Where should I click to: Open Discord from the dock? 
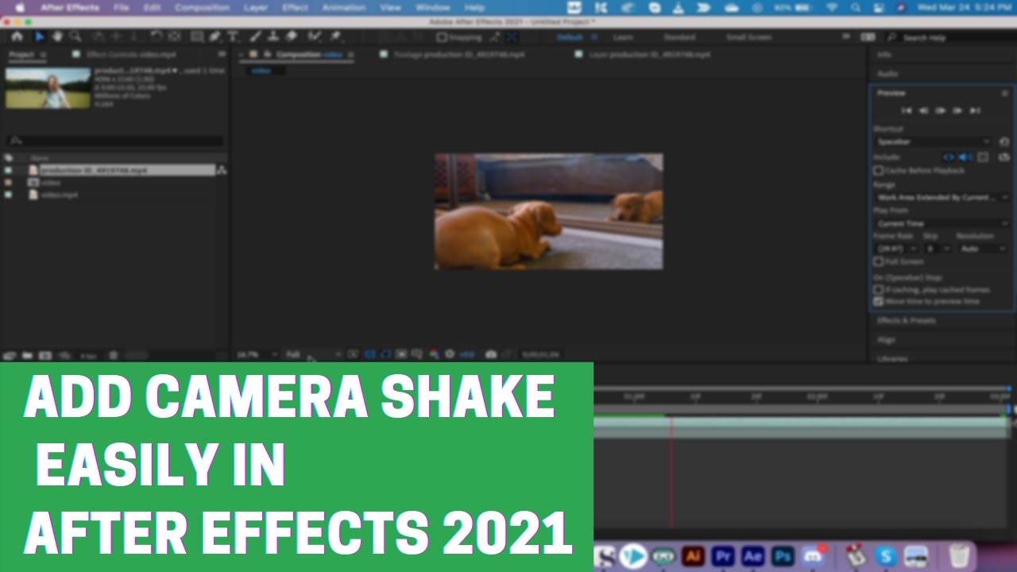813,555
